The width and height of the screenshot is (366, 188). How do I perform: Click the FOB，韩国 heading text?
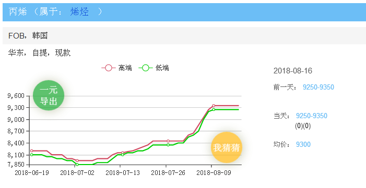point(28,35)
